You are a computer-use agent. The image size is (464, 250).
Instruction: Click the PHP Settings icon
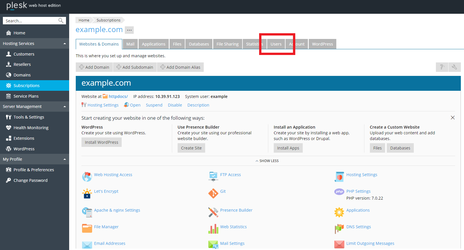[x=339, y=192]
